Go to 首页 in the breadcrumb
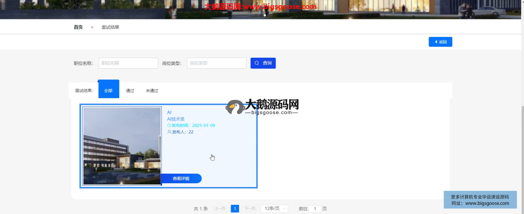This screenshot has height=214, width=524. pyautogui.click(x=78, y=27)
